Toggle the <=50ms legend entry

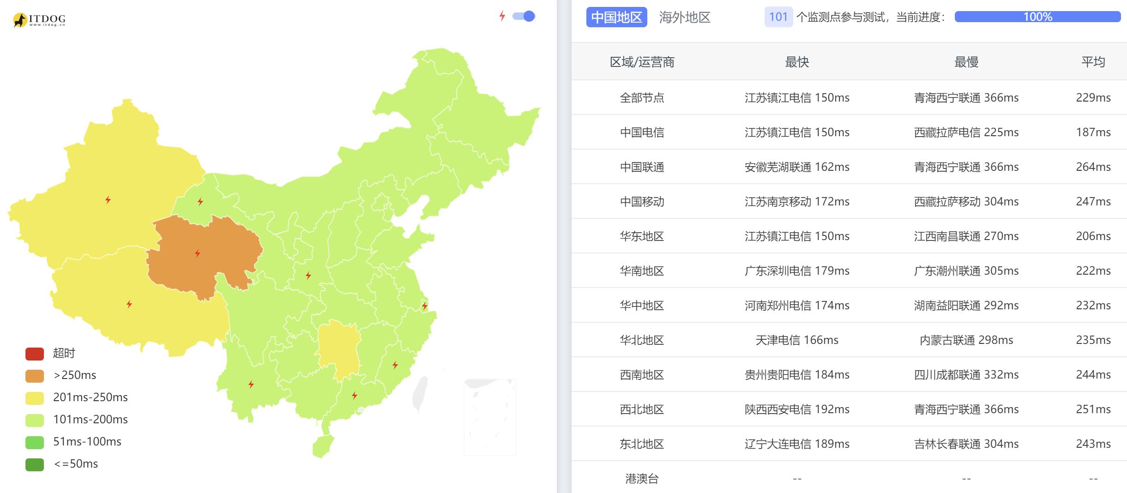coord(62,464)
